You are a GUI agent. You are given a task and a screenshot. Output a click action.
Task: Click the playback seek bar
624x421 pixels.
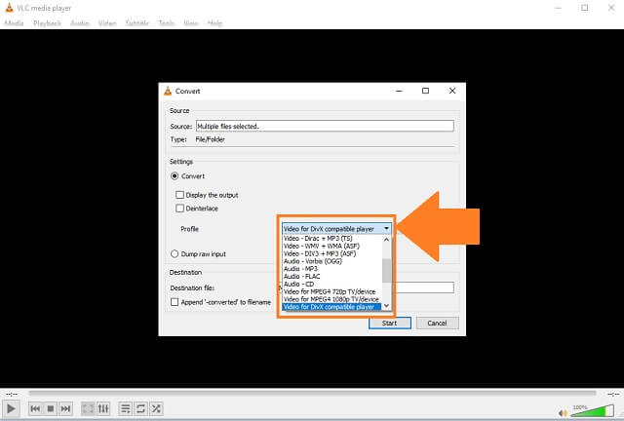(312, 394)
